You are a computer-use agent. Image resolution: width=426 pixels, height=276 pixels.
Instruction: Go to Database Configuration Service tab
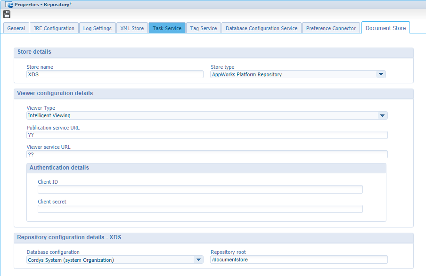tap(261, 28)
